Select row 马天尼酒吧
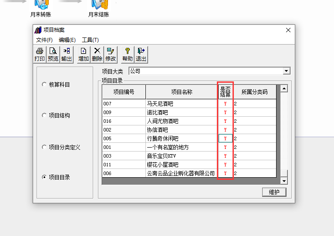Screen dimensions: 334x236 pos(189,104)
